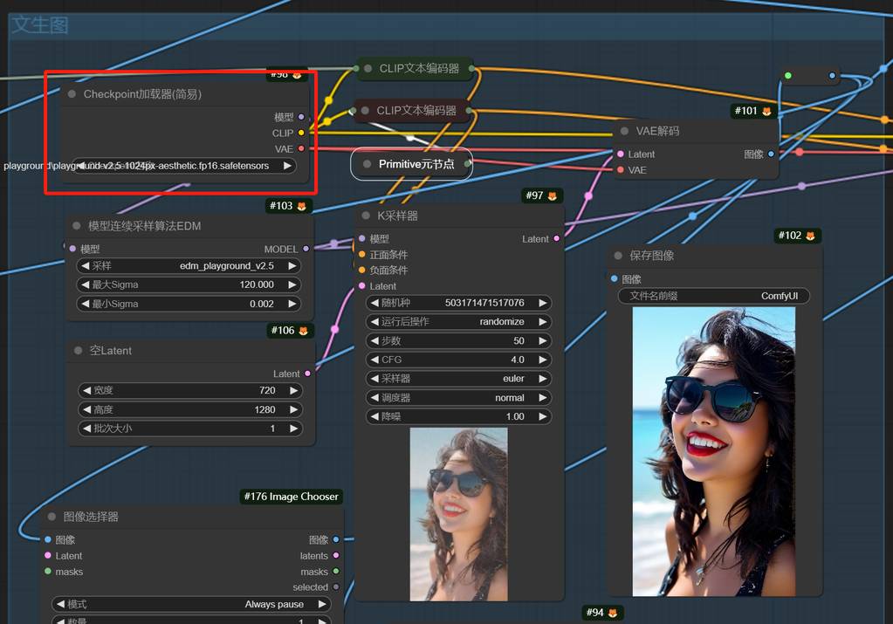Viewport: 893px width, 624px height.
Task: Open the 采样器 euler dropdown
Action: point(457,379)
